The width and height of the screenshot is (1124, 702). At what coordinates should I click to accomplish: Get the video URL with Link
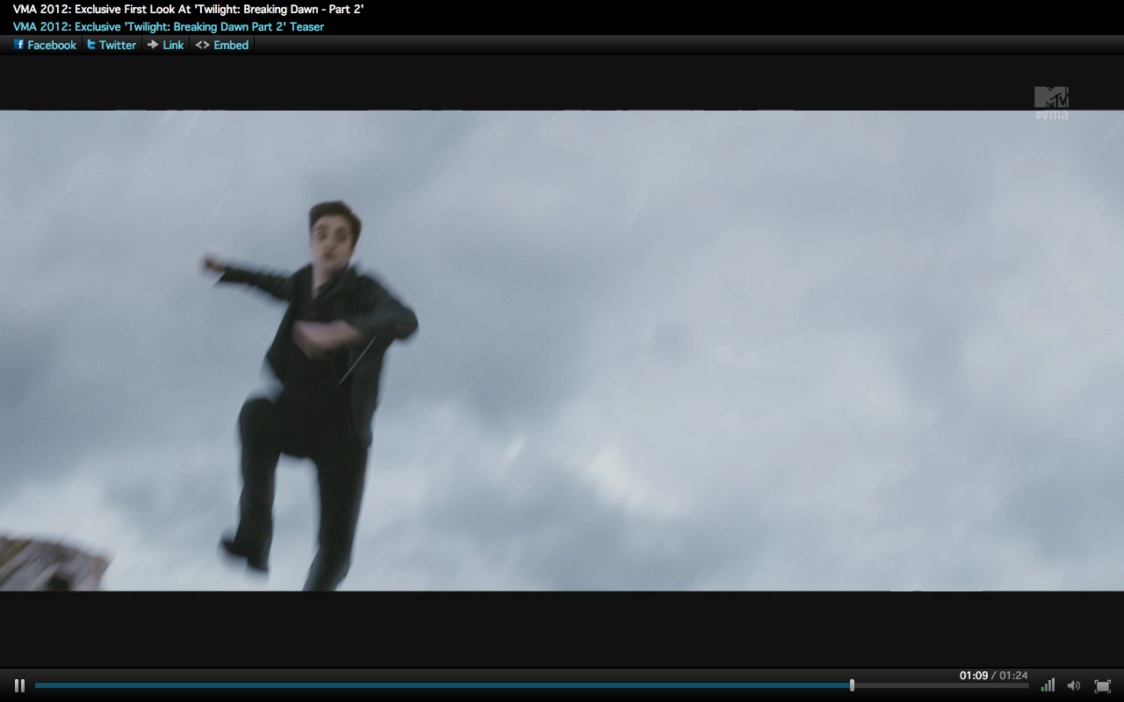(173, 45)
